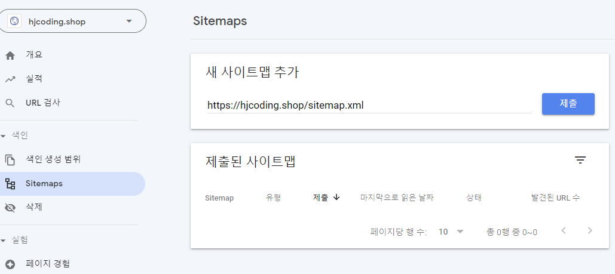Open the filter icon in 제출된 사이트맵
The image size is (615, 274).
(x=580, y=160)
